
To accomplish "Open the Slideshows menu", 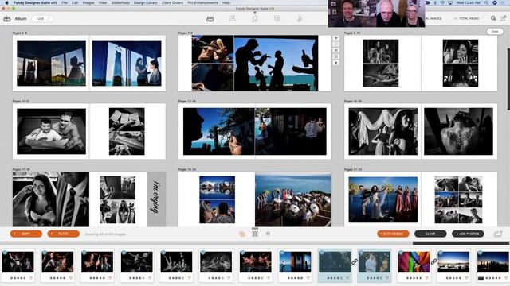I will pyautogui.click(x=120, y=2).
